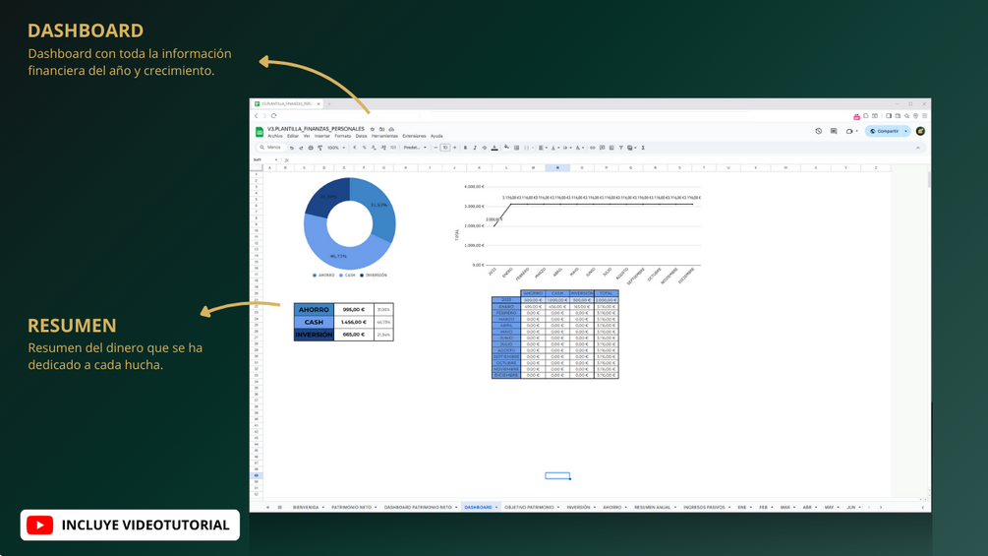988x556 pixels.
Task: Click the Menús search box
Action: tap(271, 148)
